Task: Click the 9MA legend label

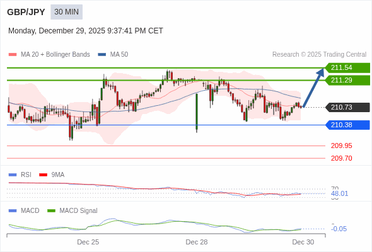Action: click(58, 175)
